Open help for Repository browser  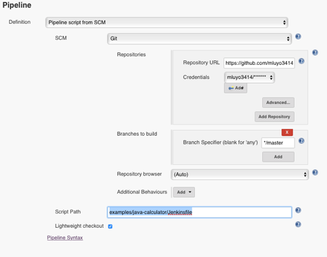315,172
